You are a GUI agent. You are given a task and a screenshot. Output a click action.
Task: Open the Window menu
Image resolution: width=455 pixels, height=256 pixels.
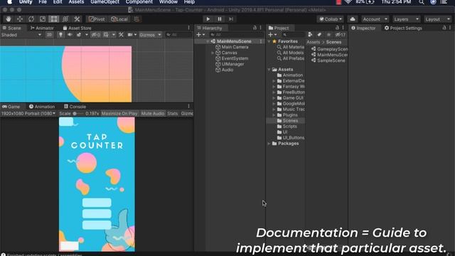(x=168, y=2)
